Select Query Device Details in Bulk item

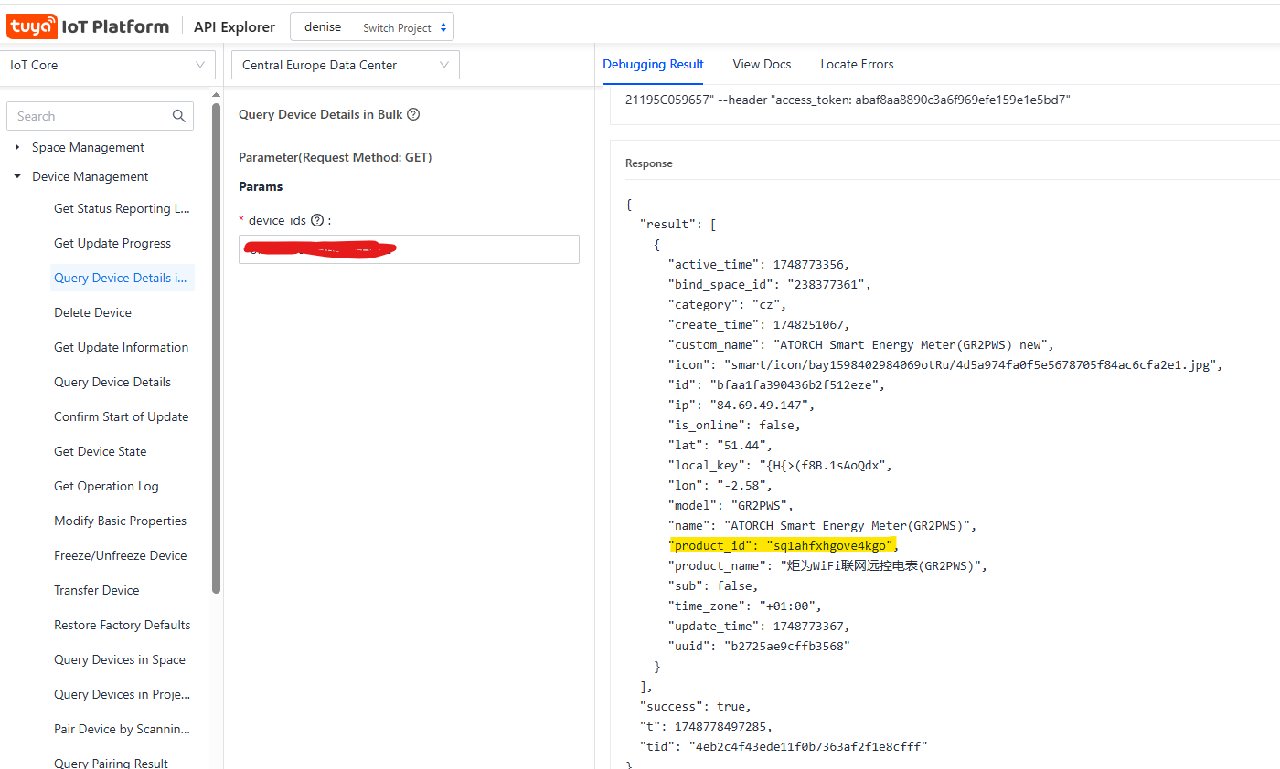point(122,278)
